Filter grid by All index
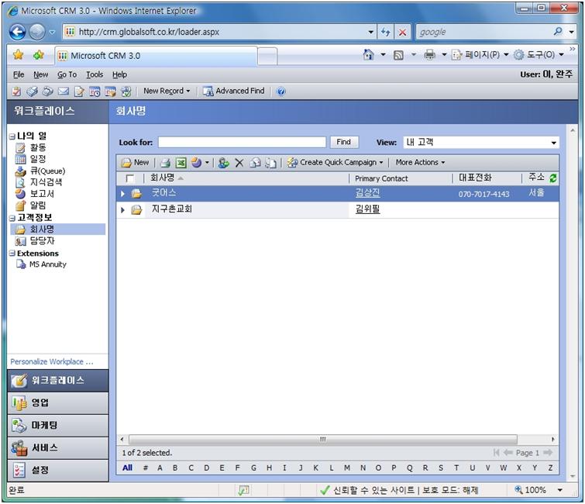The height and width of the screenshot is (504, 585). point(127,468)
